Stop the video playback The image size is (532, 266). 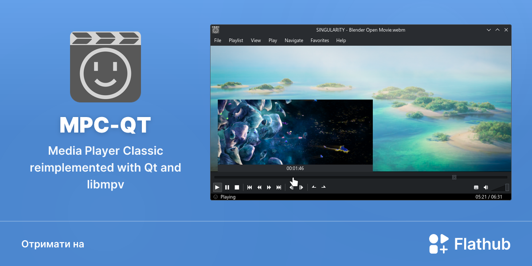click(237, 188)
